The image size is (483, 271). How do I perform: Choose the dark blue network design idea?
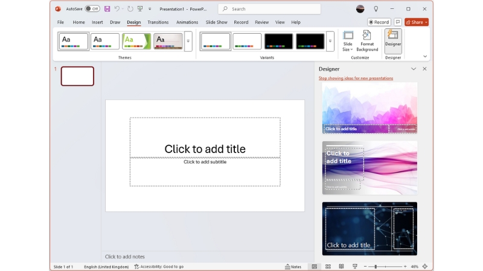pyautogui.click(x=369, y=228)
